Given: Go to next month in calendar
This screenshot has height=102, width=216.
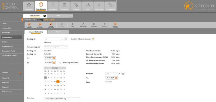Looking at the screenshot, I should click(x=63, y=68).
